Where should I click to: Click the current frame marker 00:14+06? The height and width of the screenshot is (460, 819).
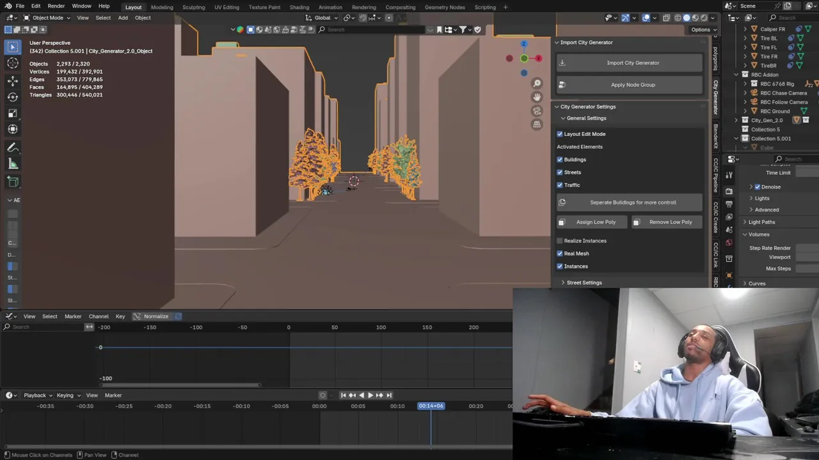(x=431, y=406)
